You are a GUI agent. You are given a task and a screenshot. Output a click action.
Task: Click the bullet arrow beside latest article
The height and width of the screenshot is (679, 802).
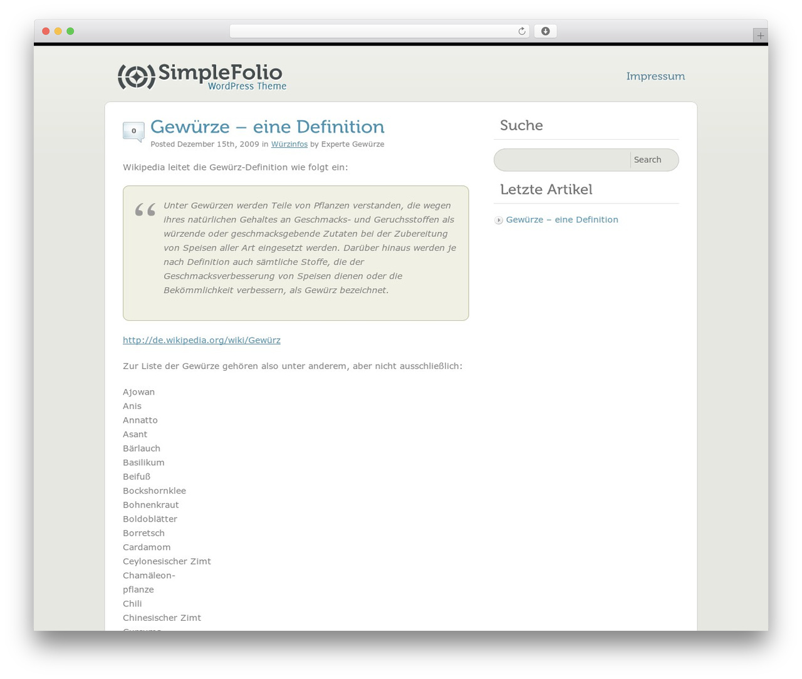499,220
